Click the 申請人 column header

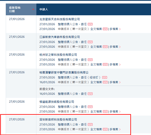pos(93,10)
